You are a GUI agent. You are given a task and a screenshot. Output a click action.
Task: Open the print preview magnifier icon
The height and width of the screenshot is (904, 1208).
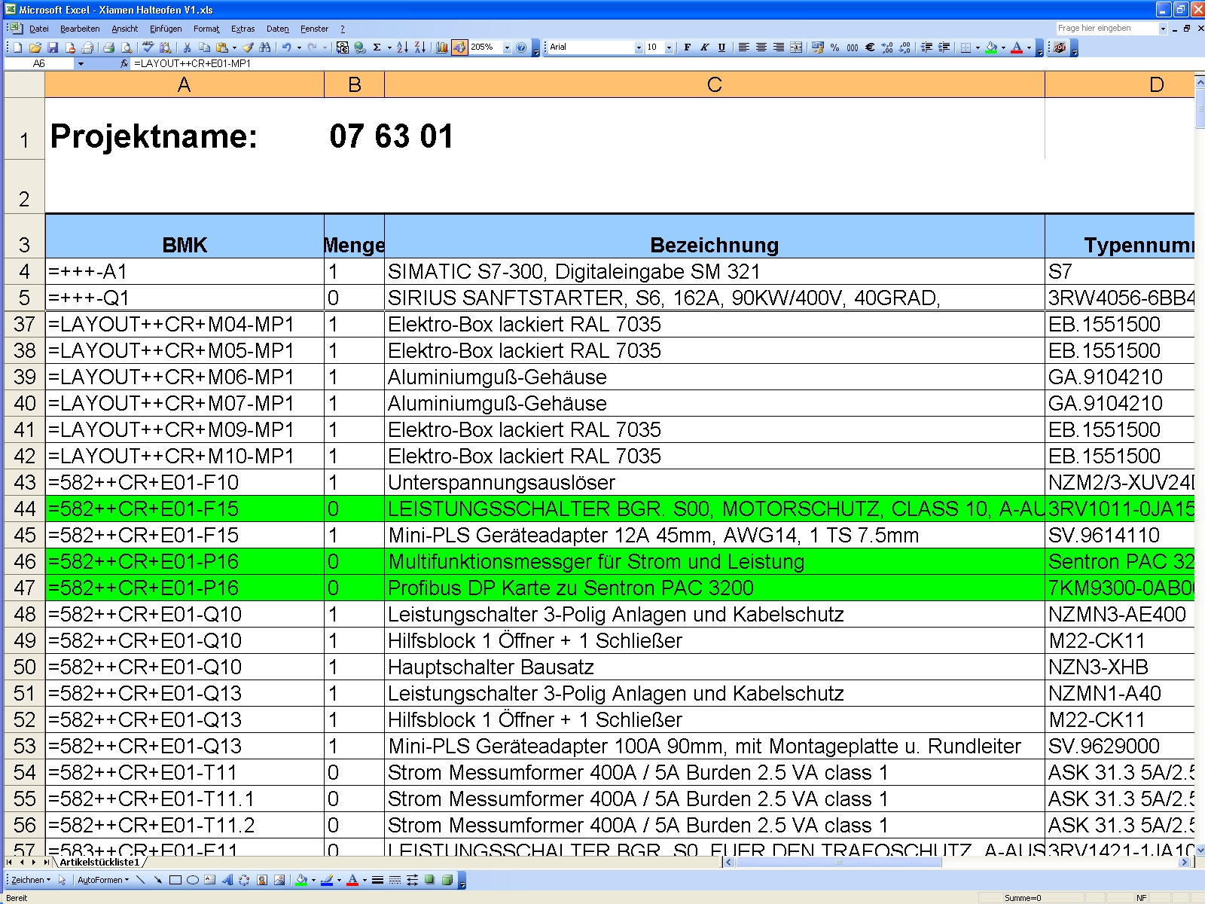[127, 47]
